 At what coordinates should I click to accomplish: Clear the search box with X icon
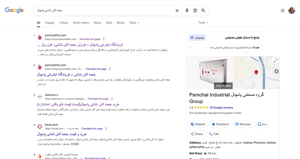pos(177,10)
